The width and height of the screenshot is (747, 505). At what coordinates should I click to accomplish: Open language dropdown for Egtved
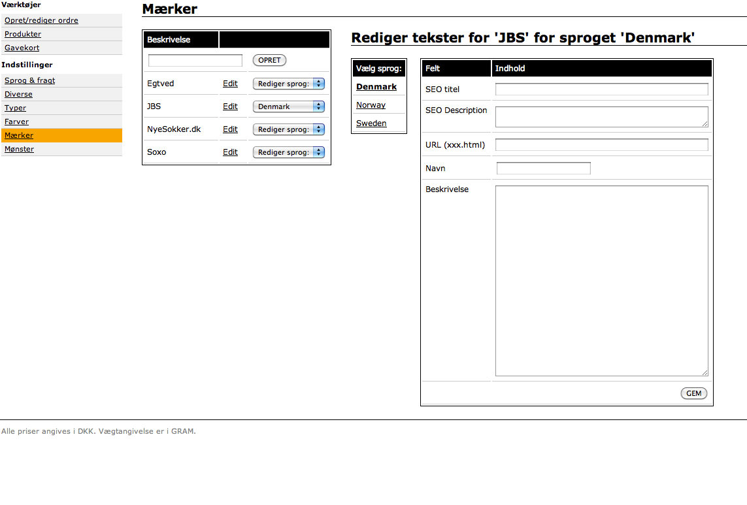coord(289,84)
